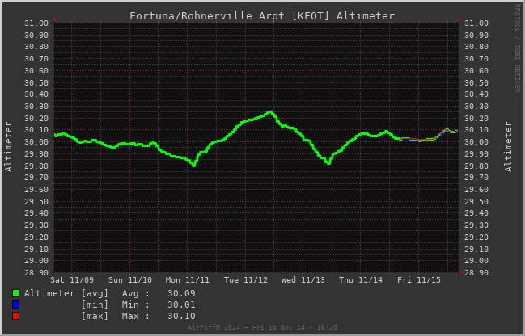The width and height of the screenshot is (525, 336).
Task: Click the 28.90 label on left axis
Action: click(x=36, y=273)
